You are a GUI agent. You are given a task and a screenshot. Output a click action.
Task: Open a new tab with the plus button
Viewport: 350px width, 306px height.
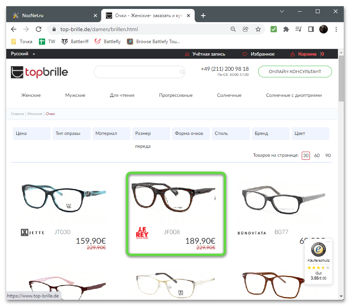point(203,16)
